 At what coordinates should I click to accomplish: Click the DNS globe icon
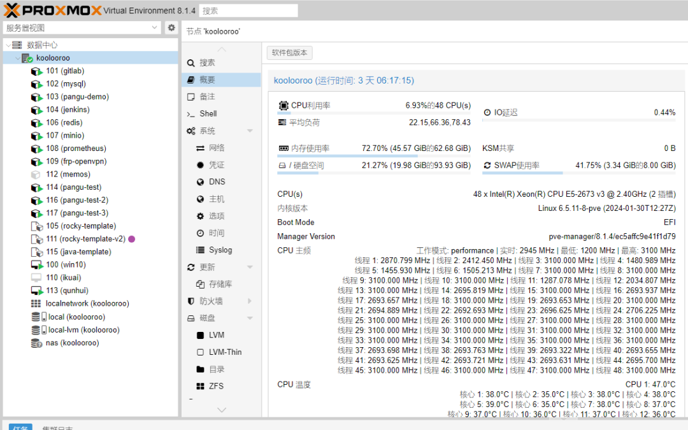coord(200,182)
